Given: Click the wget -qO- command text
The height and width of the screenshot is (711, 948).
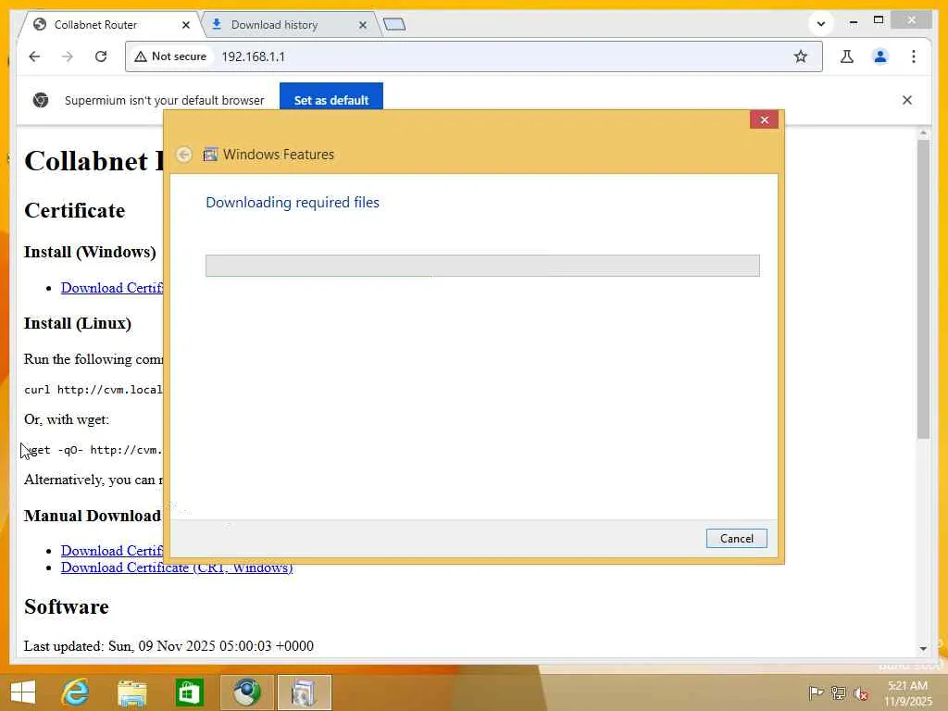Looking at the screenshot, I should [94, 450].
